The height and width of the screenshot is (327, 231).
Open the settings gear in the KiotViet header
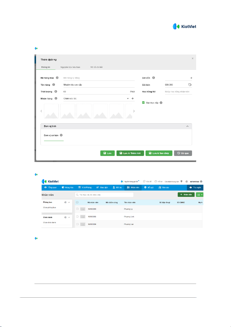click(x=187, y=181)
